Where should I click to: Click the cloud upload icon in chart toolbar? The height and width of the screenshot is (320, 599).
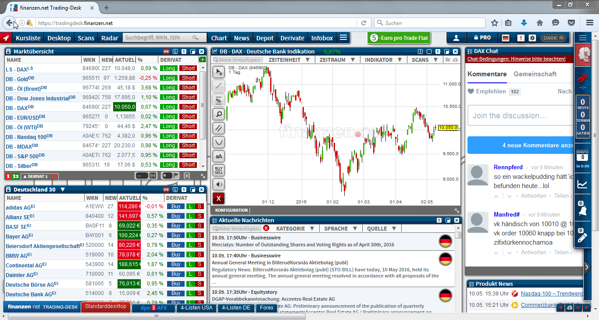click(455, 60)
